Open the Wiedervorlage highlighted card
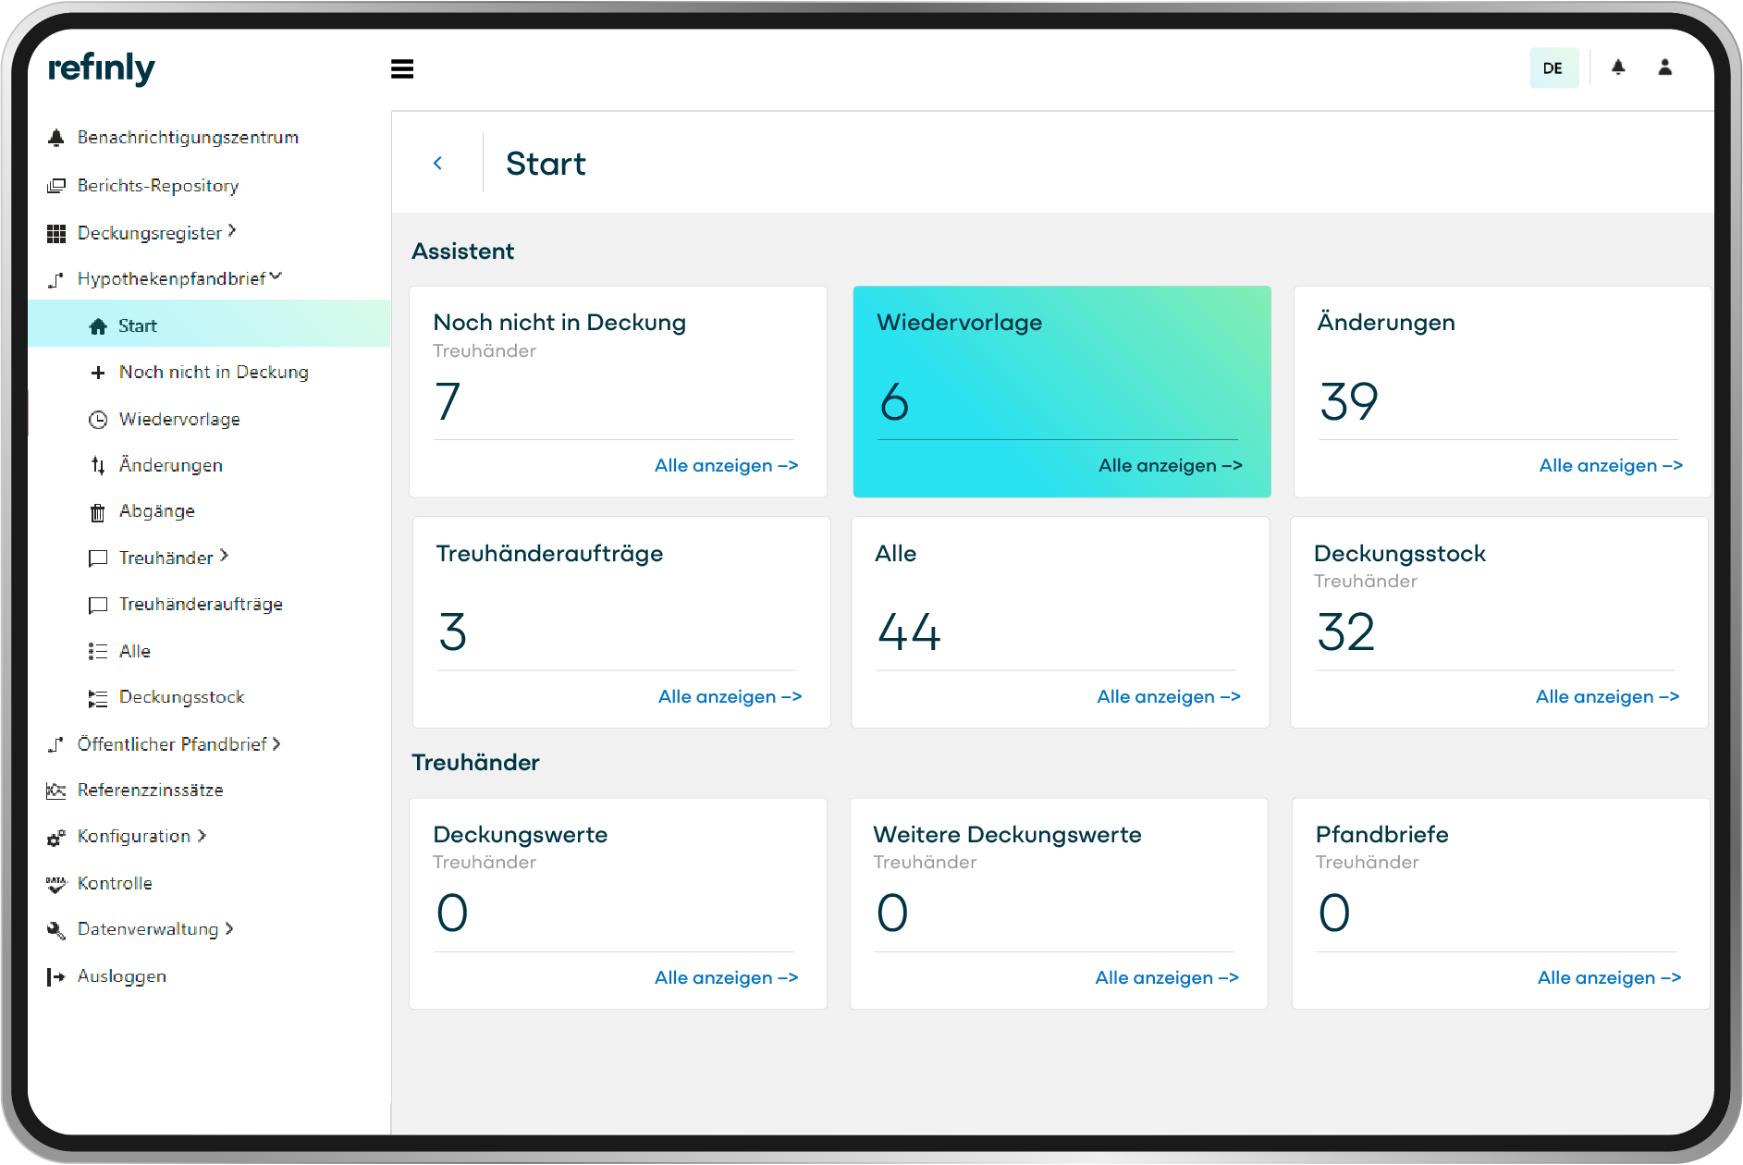This screenshot has height=1165, width=1743. (x=1062, y=392)
